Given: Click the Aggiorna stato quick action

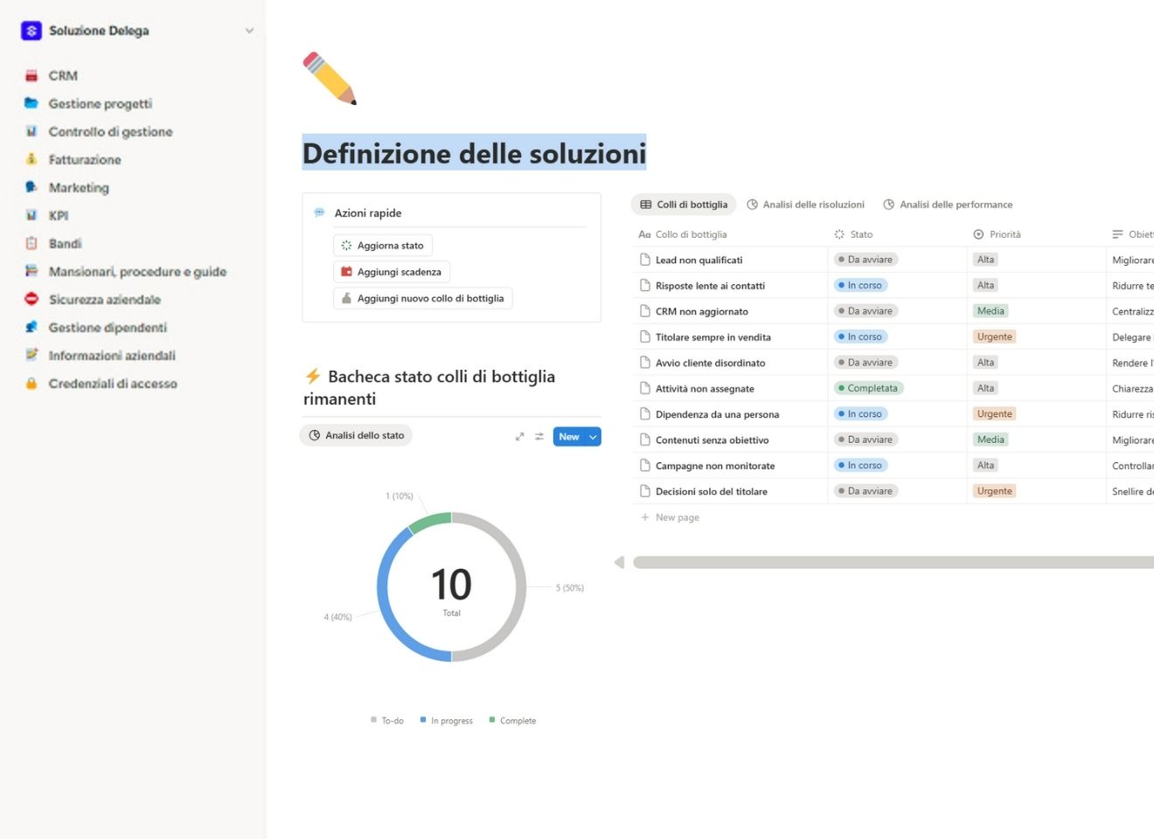Looking at the screenshot, I should click(382, 245).
